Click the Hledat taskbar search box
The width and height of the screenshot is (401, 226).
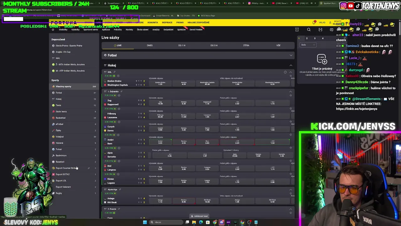pyautogui.click(x=166, y=222)
